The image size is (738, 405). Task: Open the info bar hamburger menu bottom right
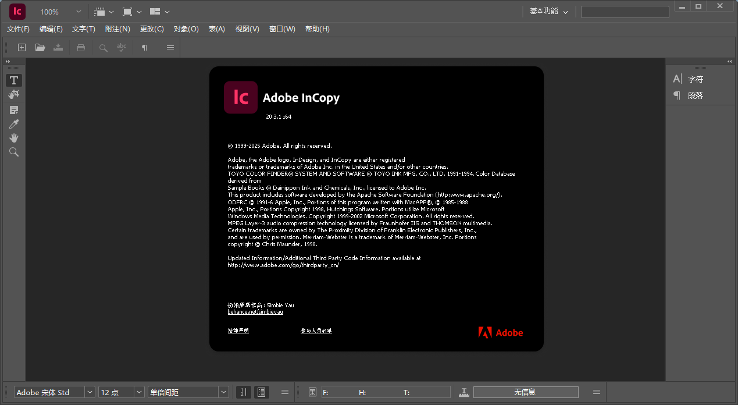click(x=597, y=392)
